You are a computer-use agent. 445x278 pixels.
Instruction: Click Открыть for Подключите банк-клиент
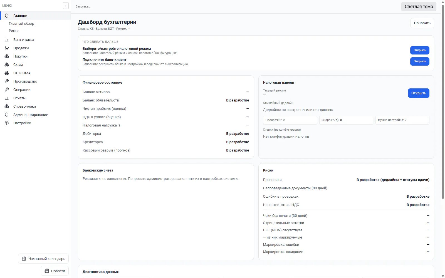[420, 61]
